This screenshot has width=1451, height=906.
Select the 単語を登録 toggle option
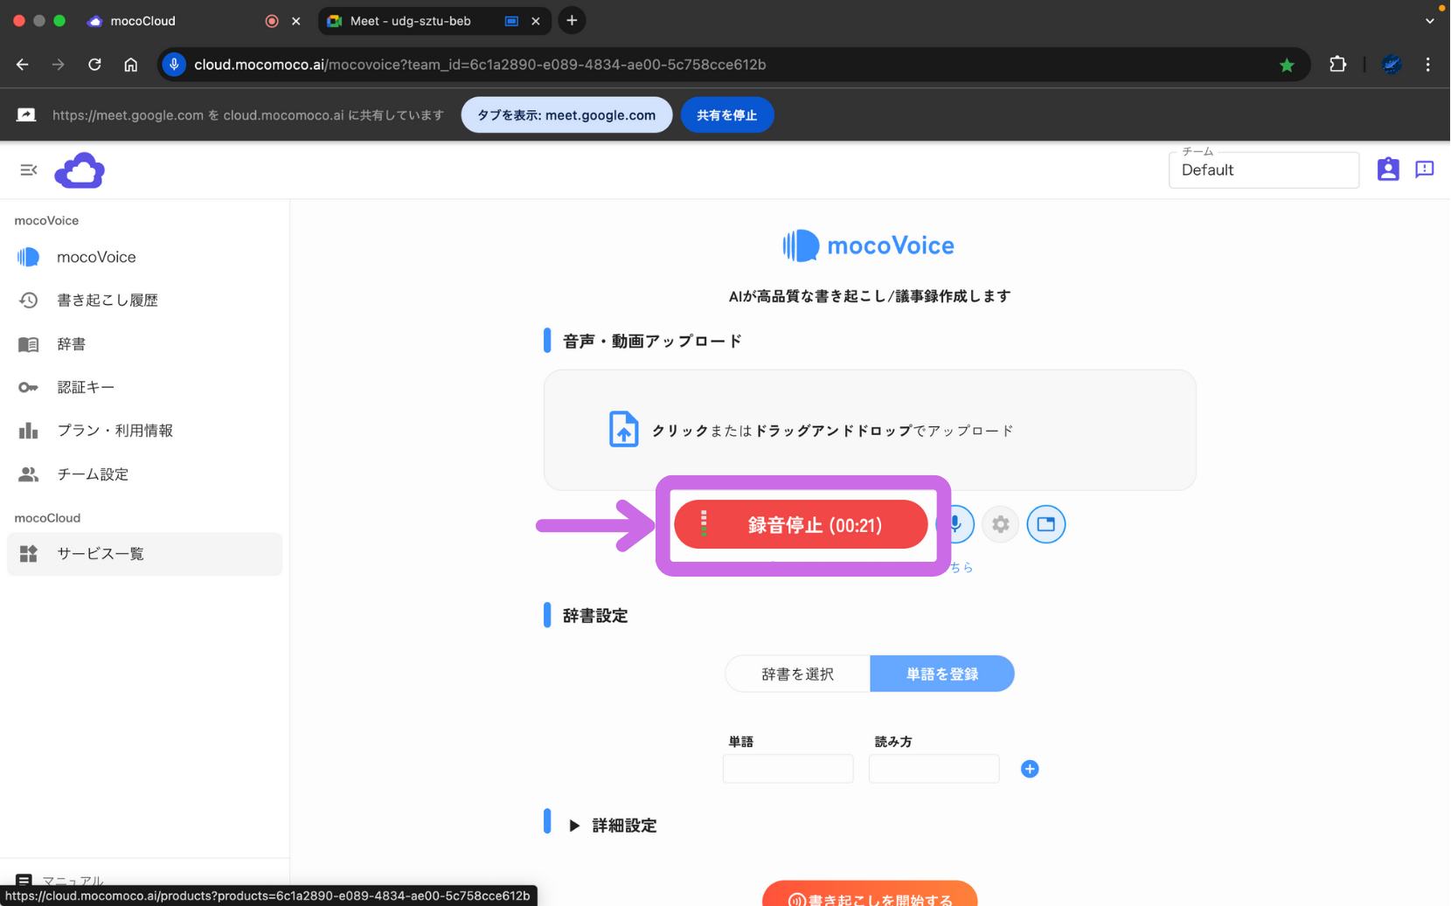(x=942, y=674)
